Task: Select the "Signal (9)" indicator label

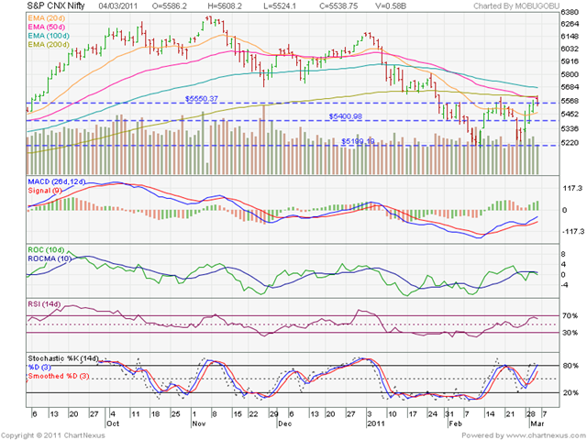Action: pyautogui.click(x=45, y=191)
